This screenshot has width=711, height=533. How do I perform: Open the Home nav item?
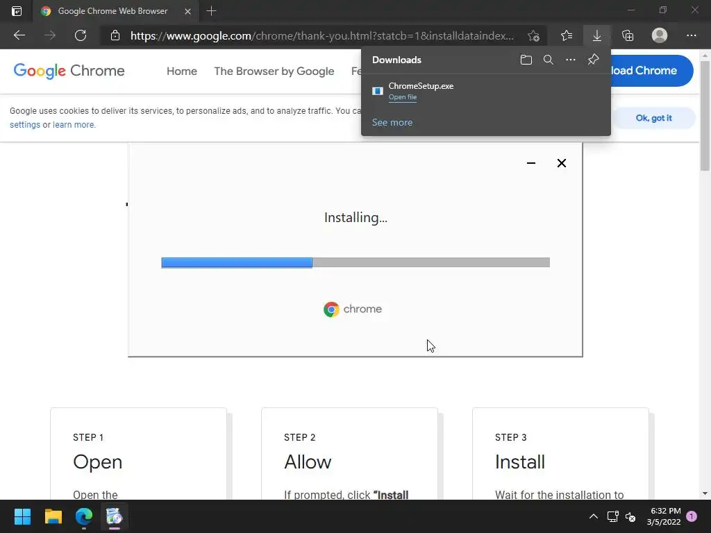(x=182, y=71)
